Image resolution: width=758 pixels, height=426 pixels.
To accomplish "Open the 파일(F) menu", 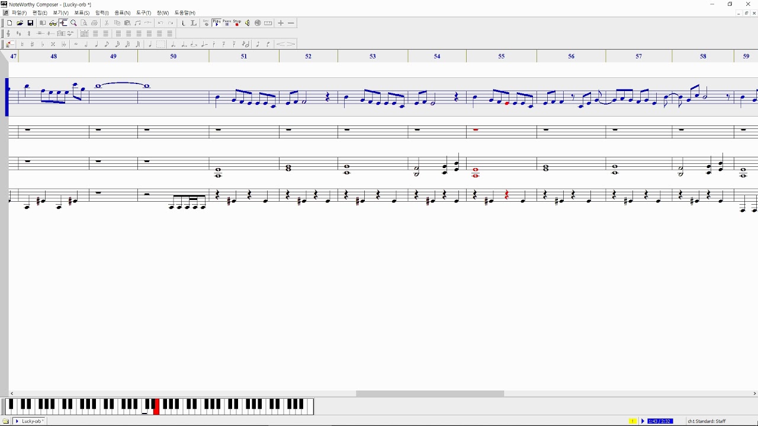I will 19,12.
